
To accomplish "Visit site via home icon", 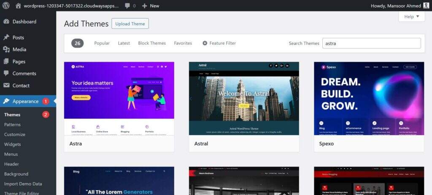I will coord(18,6).
